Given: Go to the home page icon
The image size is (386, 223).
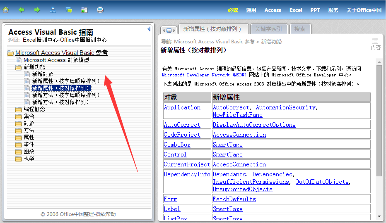Looking at the screenshot, I should pos(6,10).
